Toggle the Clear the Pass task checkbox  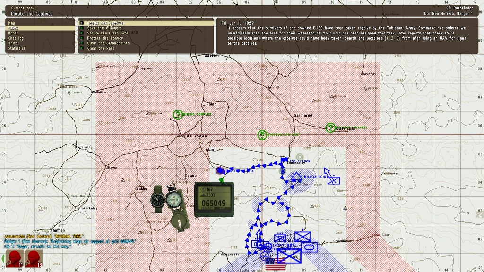[x=82, y=48]
